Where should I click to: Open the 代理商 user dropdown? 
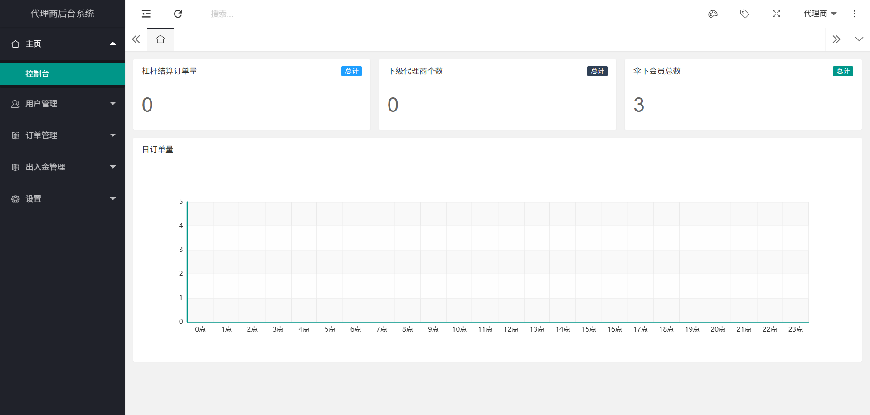pyautogui.click(x=820, y=14)
